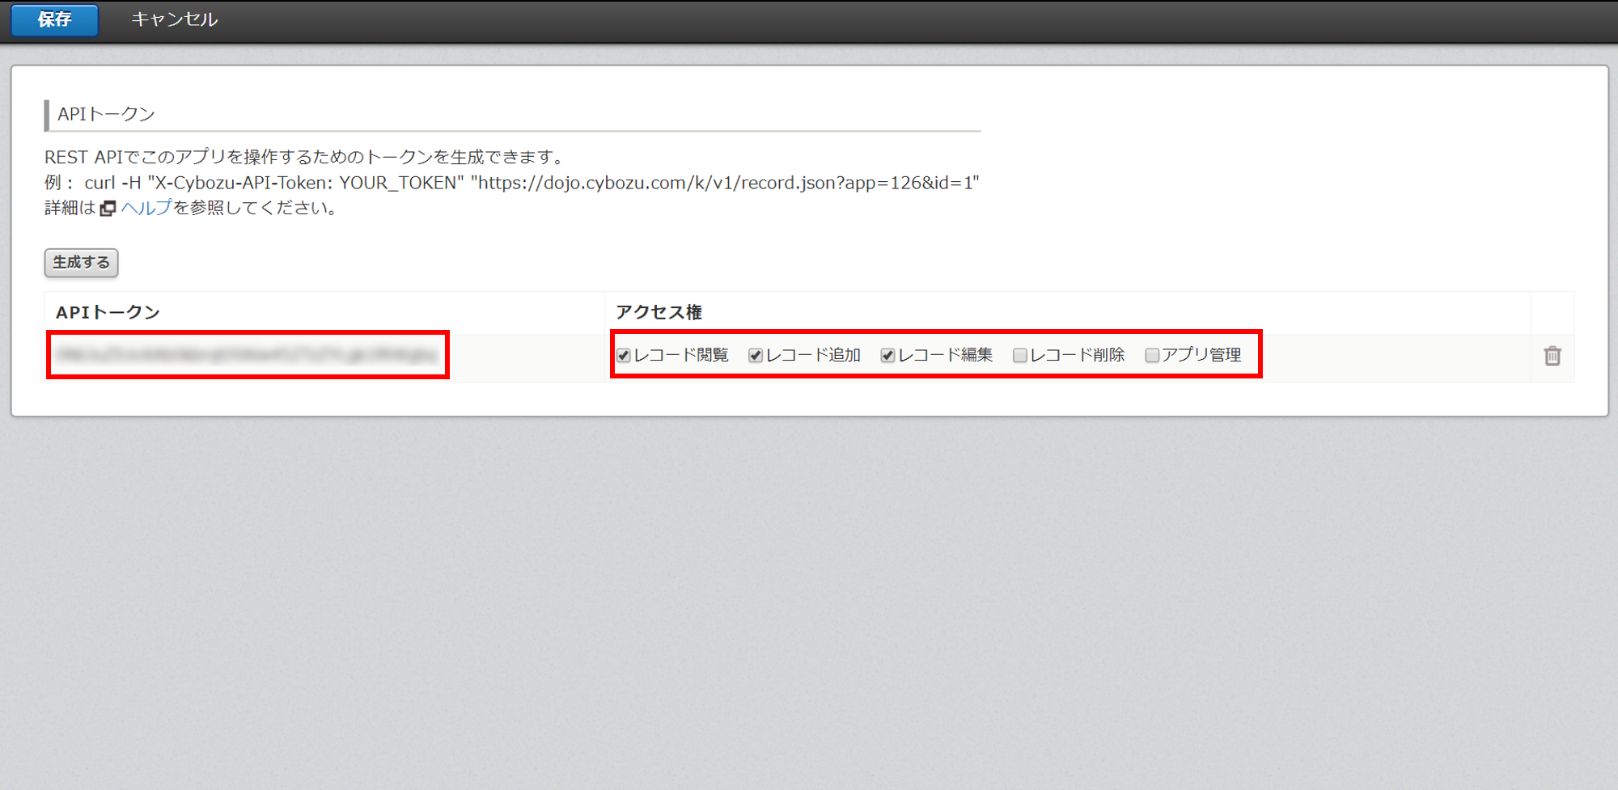This screenshot has width=1618, height=790.
Task: Open the ヘルプ help link
Action: (x=146, y=208)
